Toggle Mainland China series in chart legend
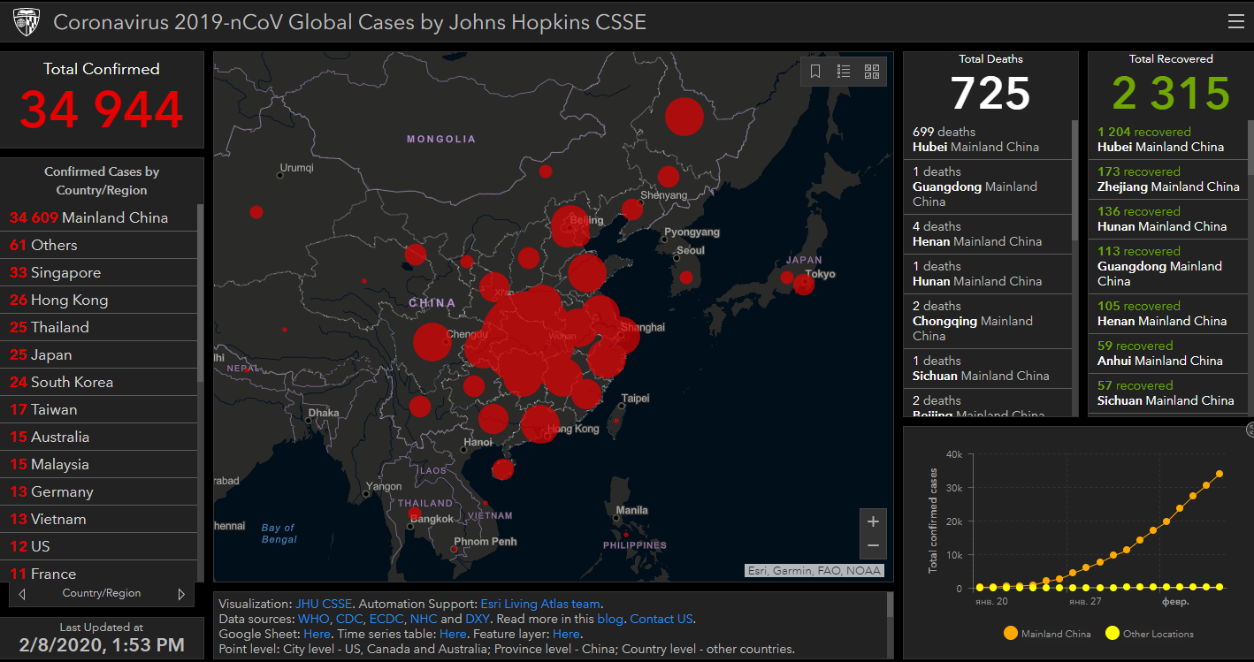1254x662 pixels. coord(1047,634)
